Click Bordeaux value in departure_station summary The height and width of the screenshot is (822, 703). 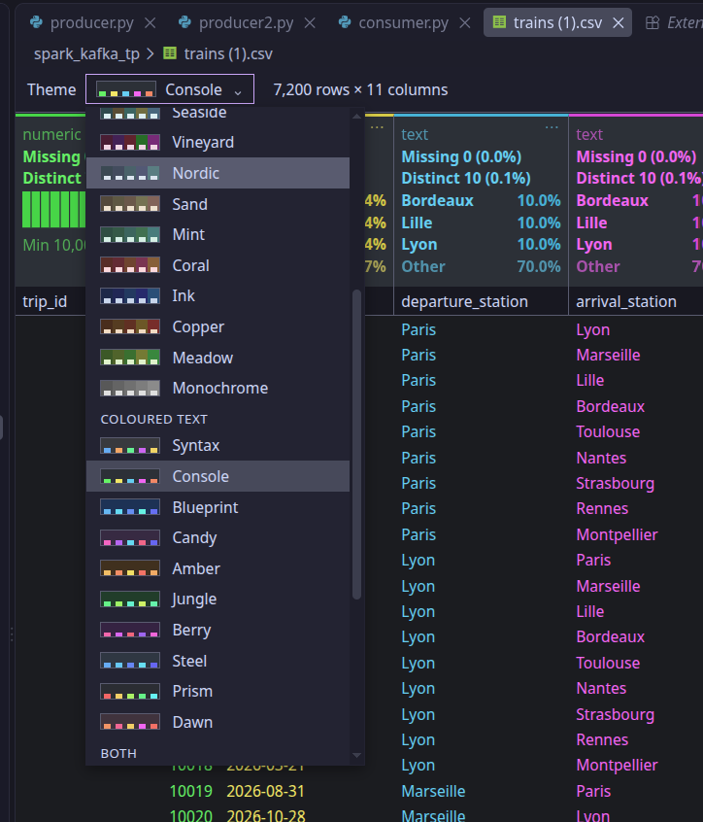[x=437, y=201]
